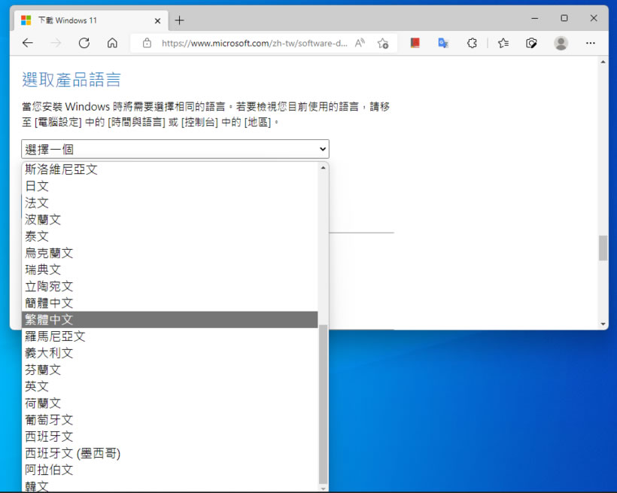Close the 下載 Windows 11 tab
Screen dimensions: 617x493
pos(157,21)
